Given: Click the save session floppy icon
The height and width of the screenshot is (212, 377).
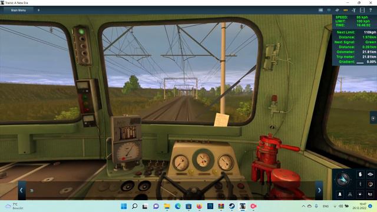Looking at the screenshot, I should pyautogui.click(x=362, y=10).
